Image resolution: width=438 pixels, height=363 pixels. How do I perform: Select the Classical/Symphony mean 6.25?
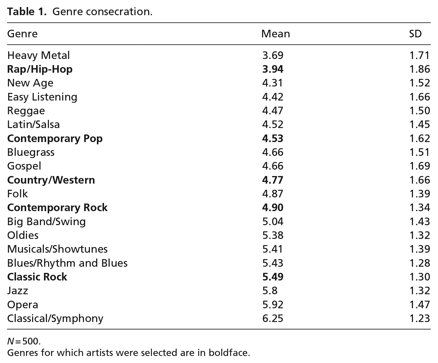tap(272, 318)
